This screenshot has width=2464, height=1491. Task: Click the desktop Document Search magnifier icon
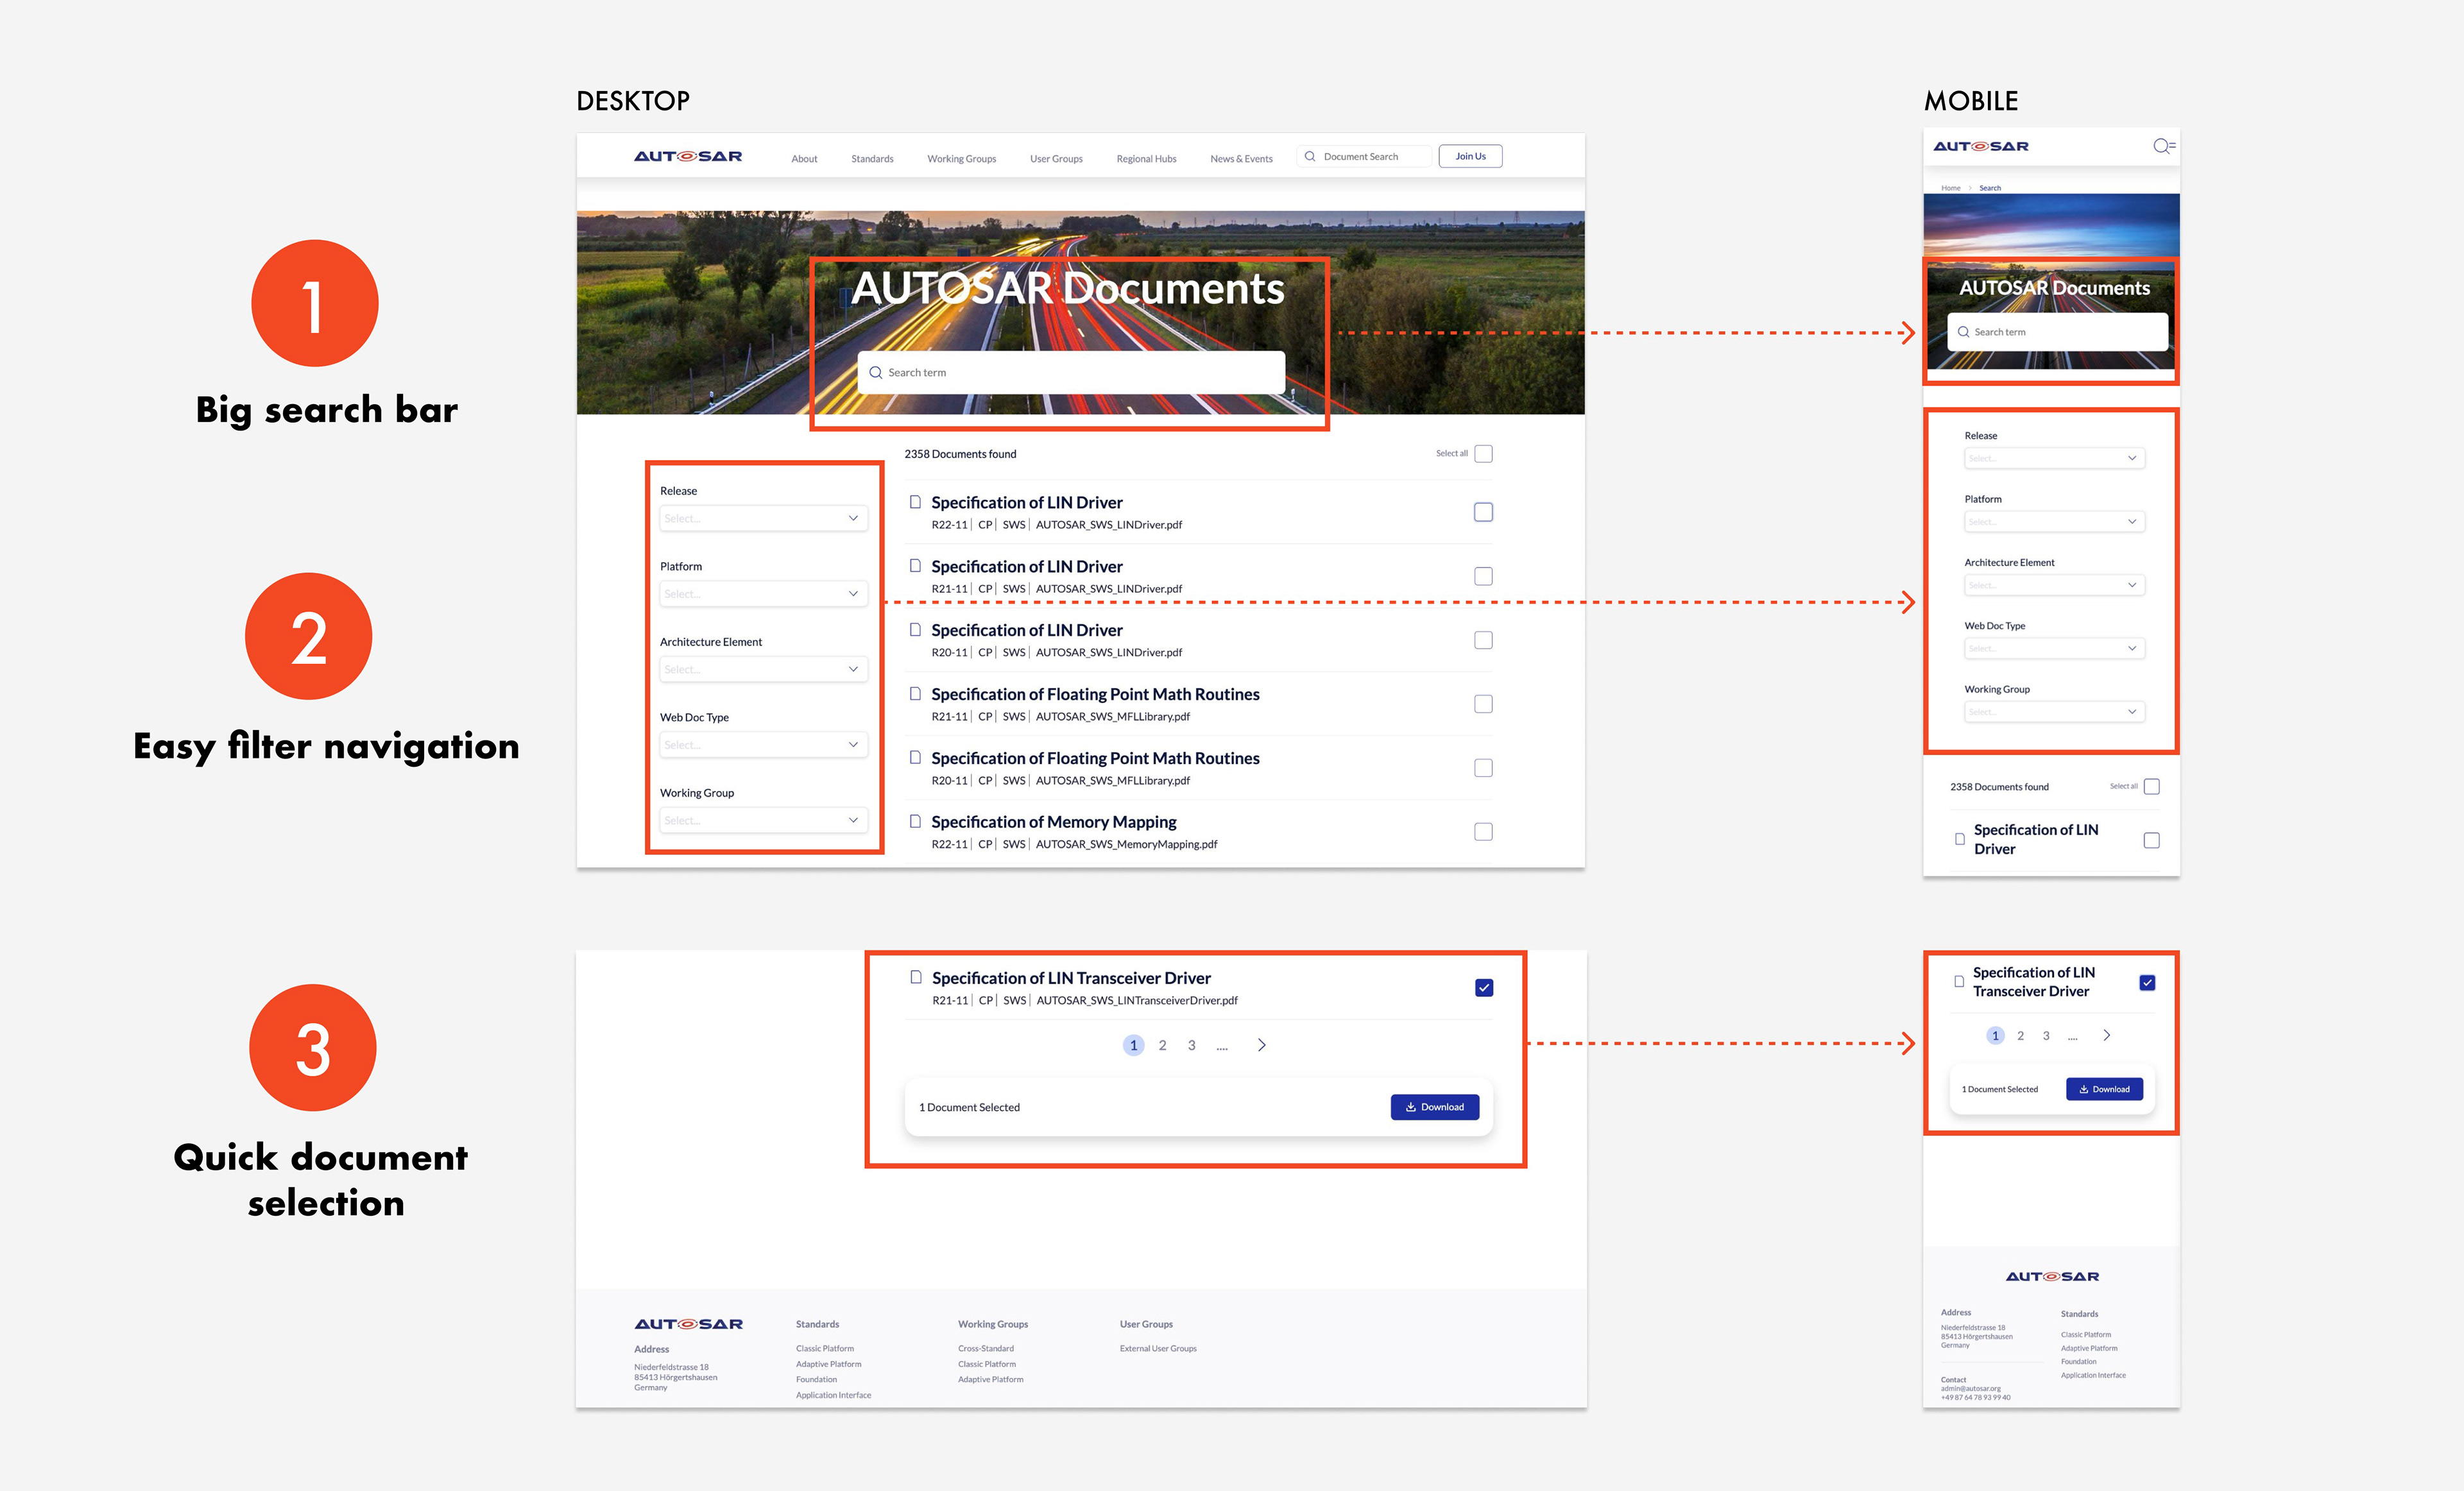tap(1310, 156)
